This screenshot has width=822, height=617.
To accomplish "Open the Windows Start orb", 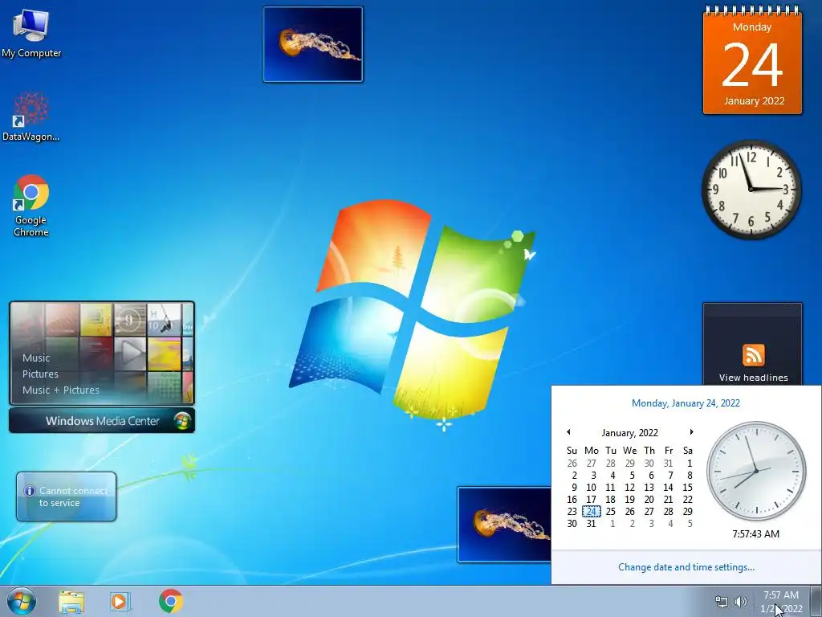I will pyautogui.click(x=22, y=601).
